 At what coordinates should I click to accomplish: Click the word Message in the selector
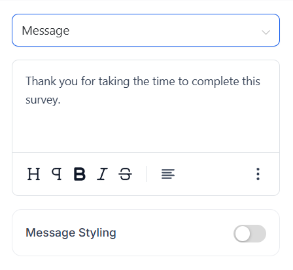tap(46, 31)
